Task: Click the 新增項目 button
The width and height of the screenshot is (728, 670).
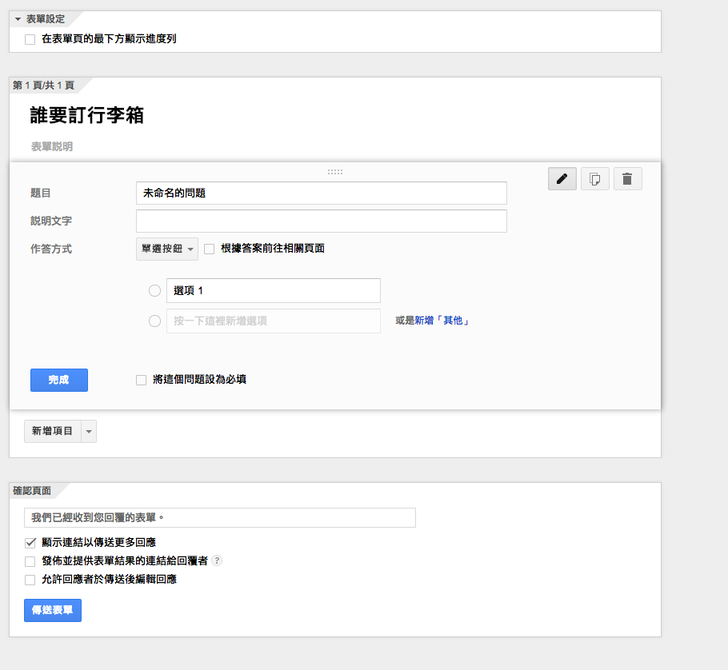Action: 53,432
